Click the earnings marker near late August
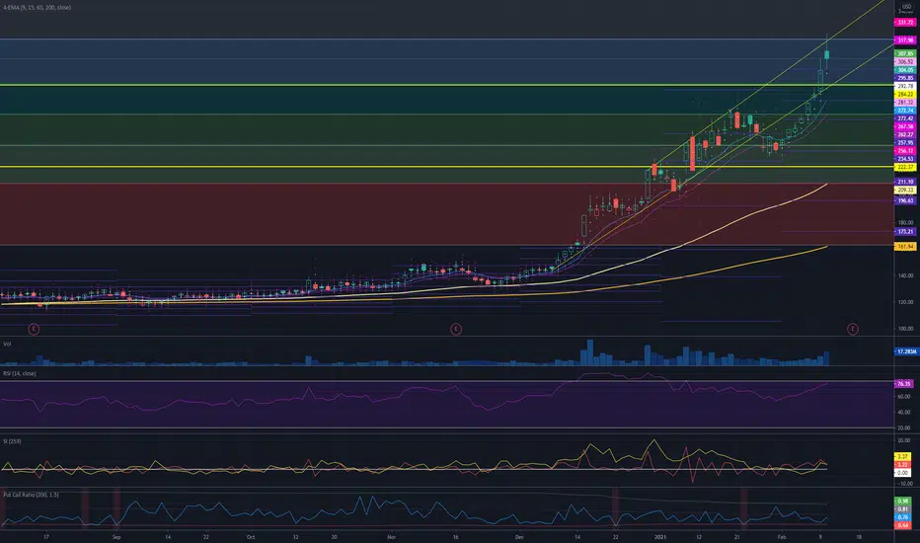Viewport: 920px width, 543px height. (x=34, y=330)
